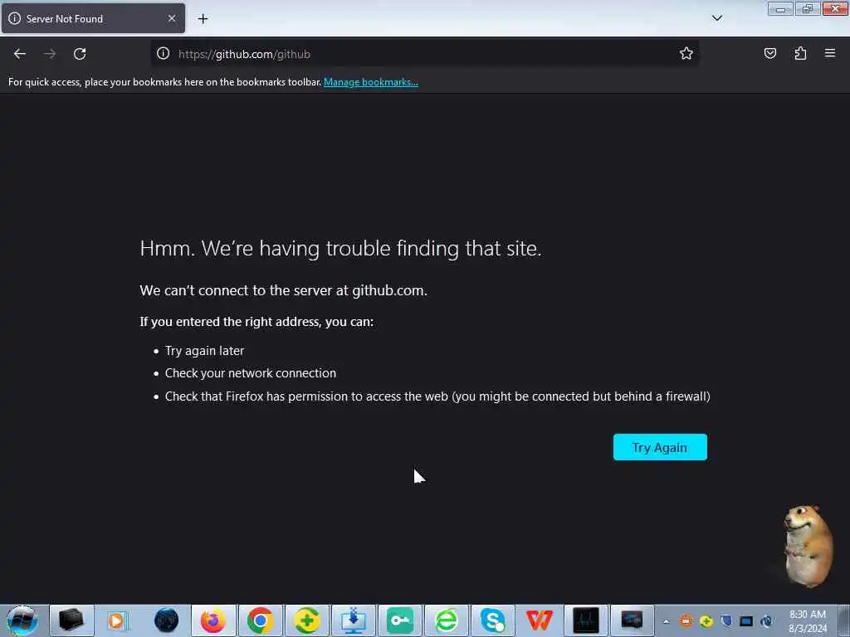Close the Server Not Found tab

pyautogui.click(x=172, y=18)
